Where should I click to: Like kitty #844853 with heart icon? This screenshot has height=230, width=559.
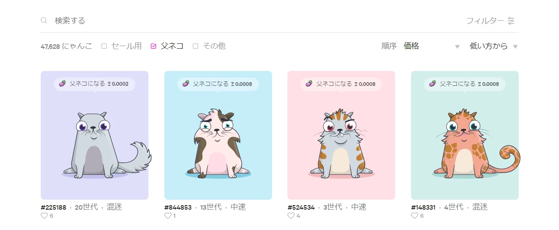pyautogui.click(x=167, y=216)
